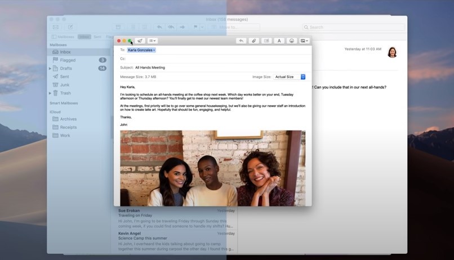Open the Archives folder under iCloud

click(79, 119)
